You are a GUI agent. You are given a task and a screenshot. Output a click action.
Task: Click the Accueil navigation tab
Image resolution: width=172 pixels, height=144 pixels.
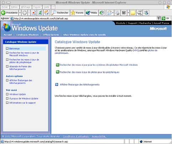point(8,35)
